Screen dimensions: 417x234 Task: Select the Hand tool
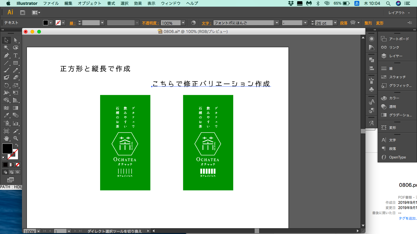(6, 139)
